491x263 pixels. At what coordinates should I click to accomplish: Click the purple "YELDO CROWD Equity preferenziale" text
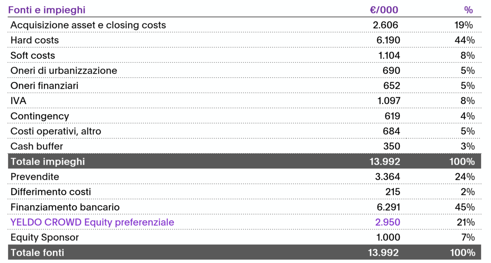92,222
